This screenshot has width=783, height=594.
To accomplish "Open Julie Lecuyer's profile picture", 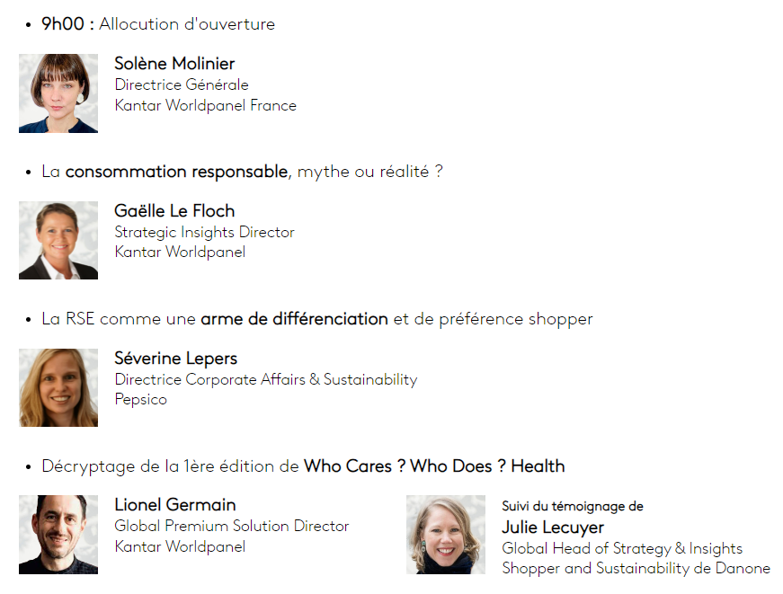I will 446,535.
